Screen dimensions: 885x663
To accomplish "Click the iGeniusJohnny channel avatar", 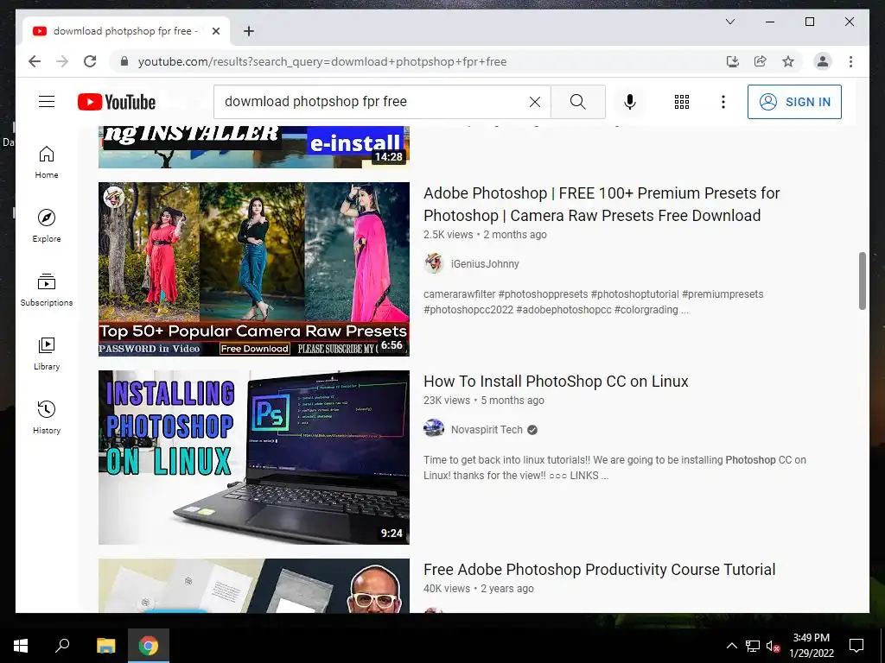I will (x=434, y=263).
